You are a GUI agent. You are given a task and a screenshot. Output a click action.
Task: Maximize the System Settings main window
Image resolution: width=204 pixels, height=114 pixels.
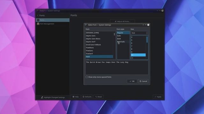[x=160, y=11]
